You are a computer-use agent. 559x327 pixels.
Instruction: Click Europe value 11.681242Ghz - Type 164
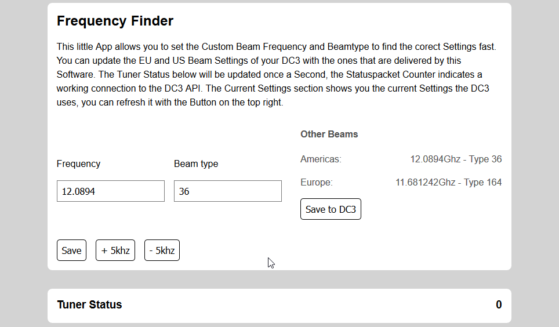tap(448, 182)
